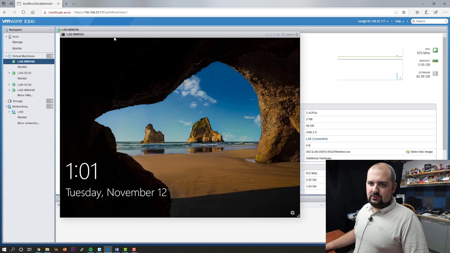Open Monitor under LAB-WIN10A
Screen dimensions: 450x253
pyautogui.click(x=22, y=67)
